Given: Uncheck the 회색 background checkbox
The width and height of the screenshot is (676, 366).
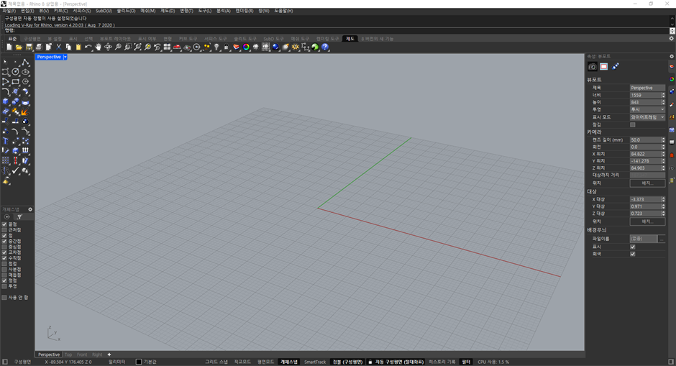Looking at the screenshot, I should pyautogui.click(x=632, y=254).
